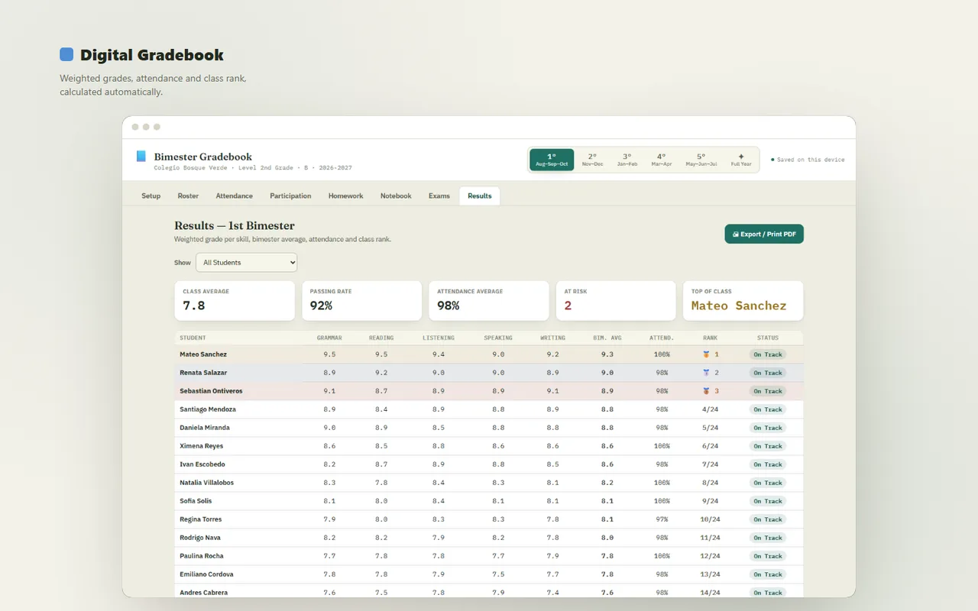The width and height of the screenshot is (978, 611).
Task: Switch to the Notebook tab
Action: click(396, 196)
